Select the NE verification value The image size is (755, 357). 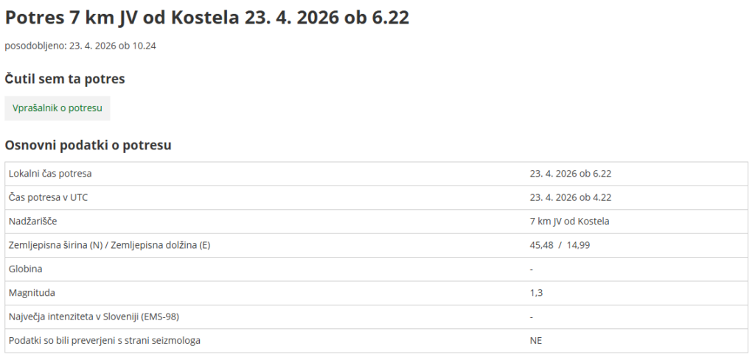[536, 341]
